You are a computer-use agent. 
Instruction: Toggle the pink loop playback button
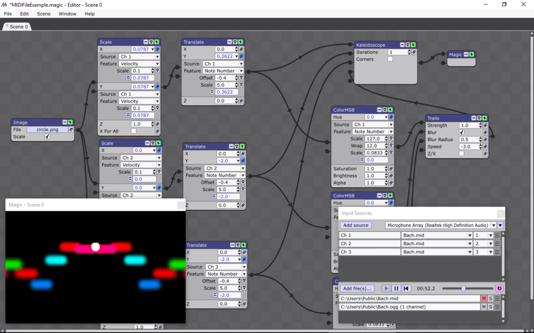pyautogui.click(x=499, y=288)
